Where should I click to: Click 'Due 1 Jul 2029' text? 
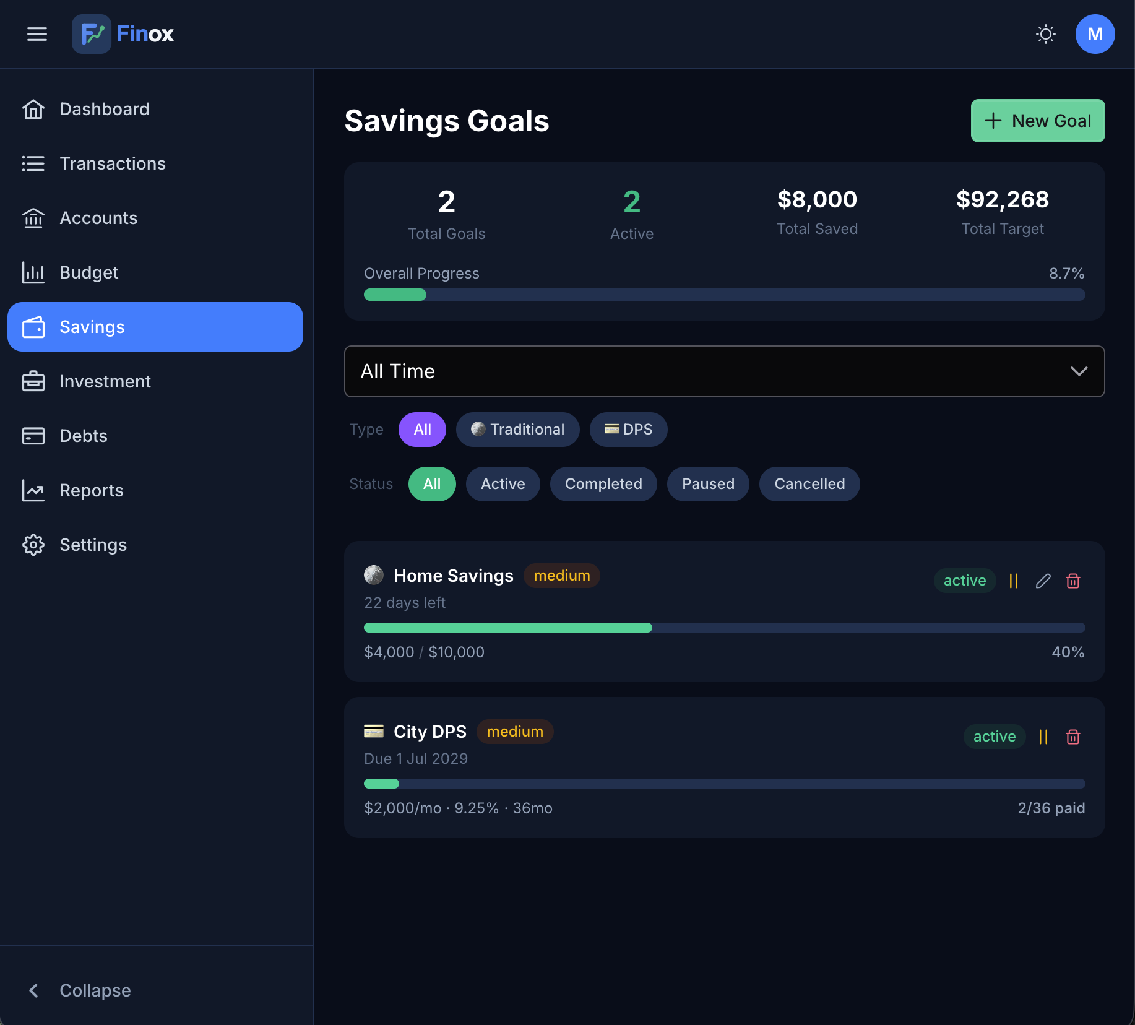(416, 759)
